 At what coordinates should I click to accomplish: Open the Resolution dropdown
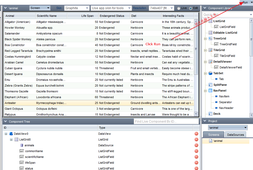pos(161,8)
